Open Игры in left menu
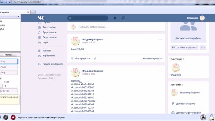Image resolution: width=215 pixels, height=121 pixels. tap(45, 42)
